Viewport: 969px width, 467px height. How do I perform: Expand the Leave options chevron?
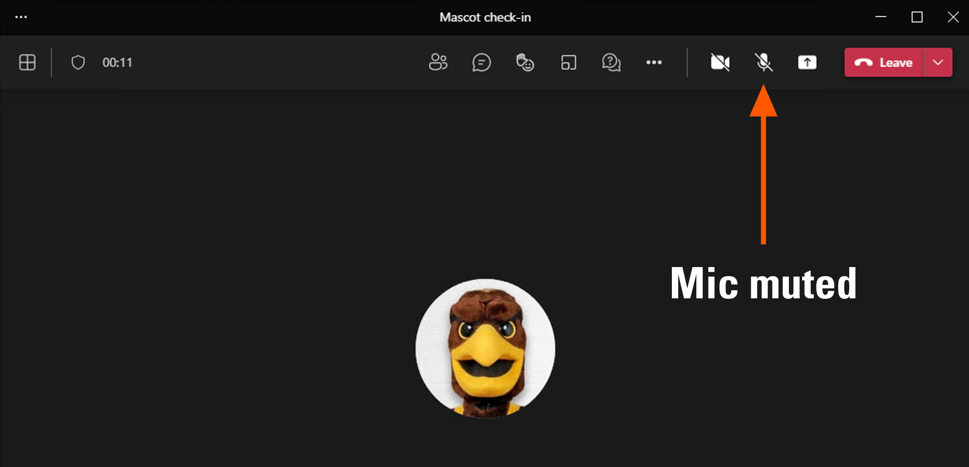pos(938,63)
